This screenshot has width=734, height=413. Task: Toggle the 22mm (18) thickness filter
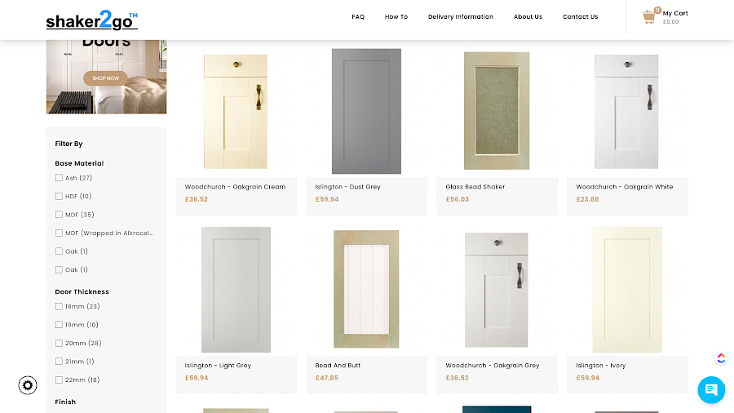pyautogui.click(x=59, y=380)
